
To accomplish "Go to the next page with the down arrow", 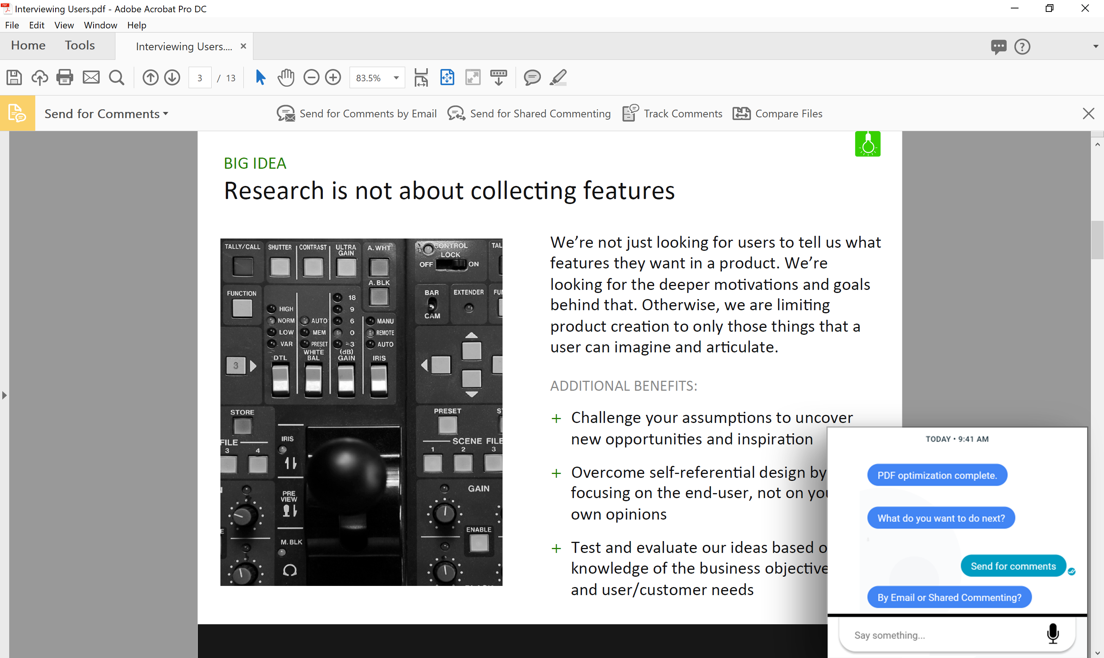I will point(172,77).
